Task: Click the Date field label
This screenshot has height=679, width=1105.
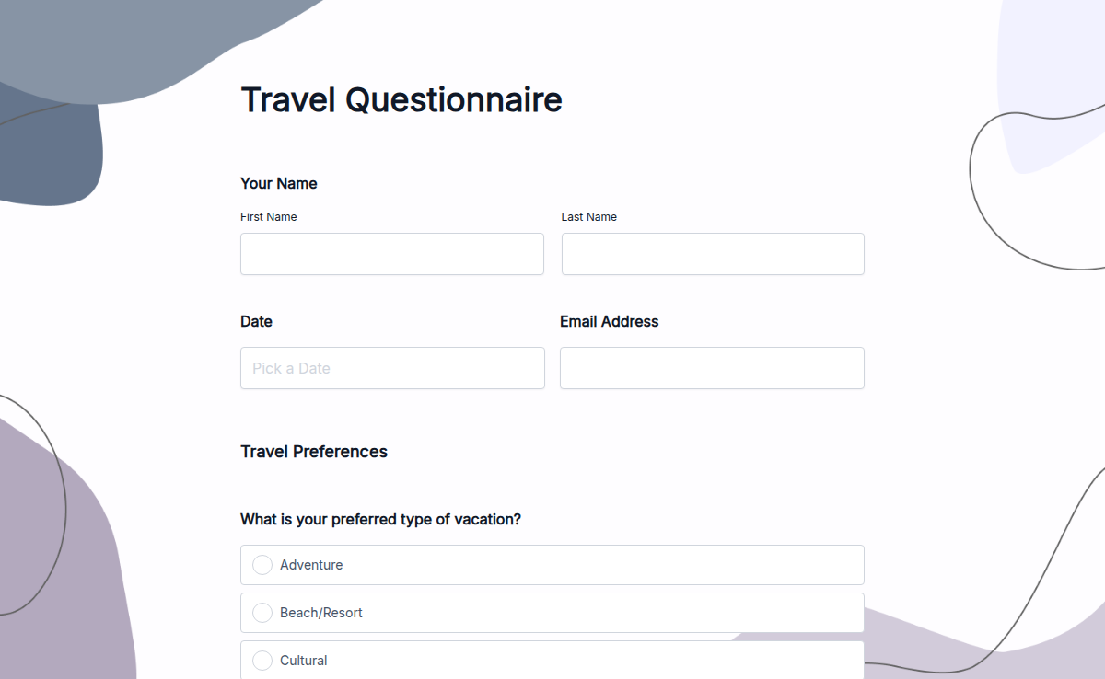Action: [256, 321]
